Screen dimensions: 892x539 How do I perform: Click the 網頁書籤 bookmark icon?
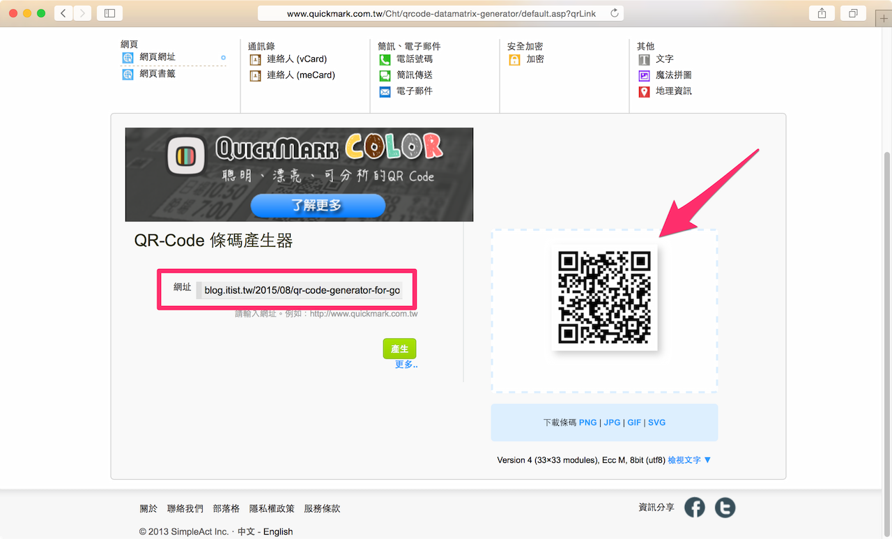pyautogui.click(x=128, y=74)
